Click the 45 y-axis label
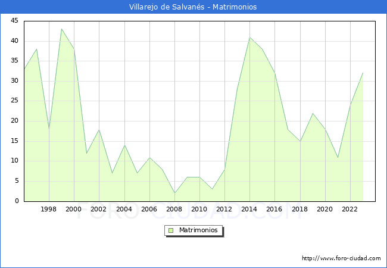 tap(14, 21)
